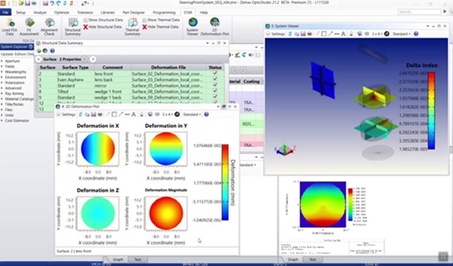The height and width of the screenshot is (266, 453).
Task: Go to next surface in Structural Data Summary
Action: [93, 59]
